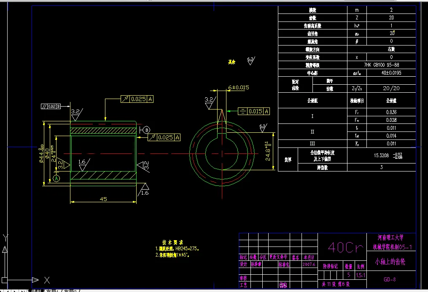Select the 45 length dimension
The image size is (428, 292).
[x=103, y=199]
